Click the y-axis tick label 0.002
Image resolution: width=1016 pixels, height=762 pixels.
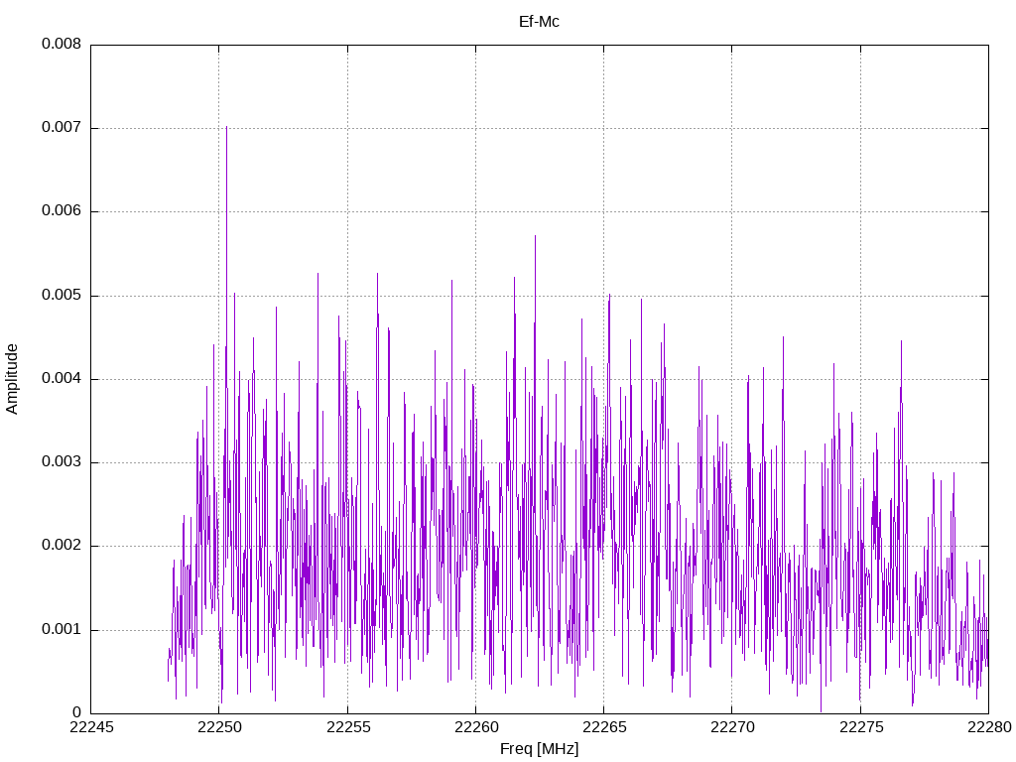click(x=62, y=546)
